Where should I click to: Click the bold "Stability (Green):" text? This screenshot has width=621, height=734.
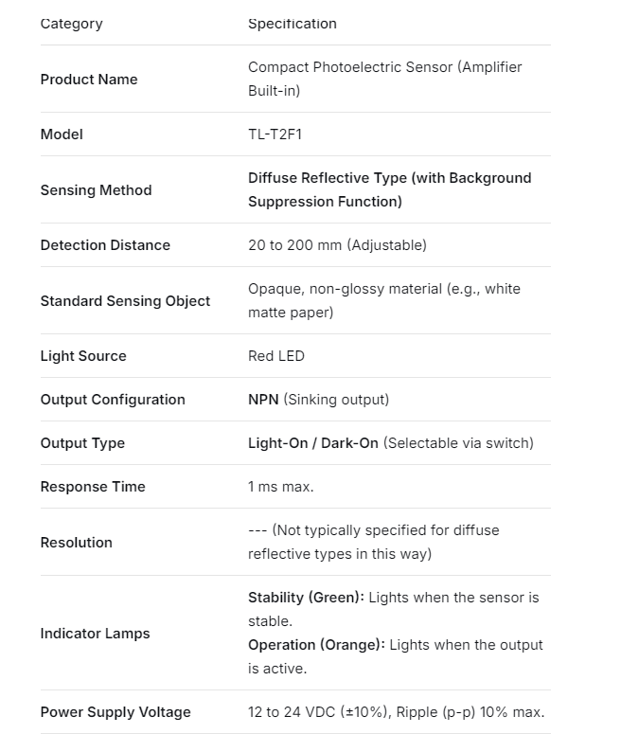[306, 598]
